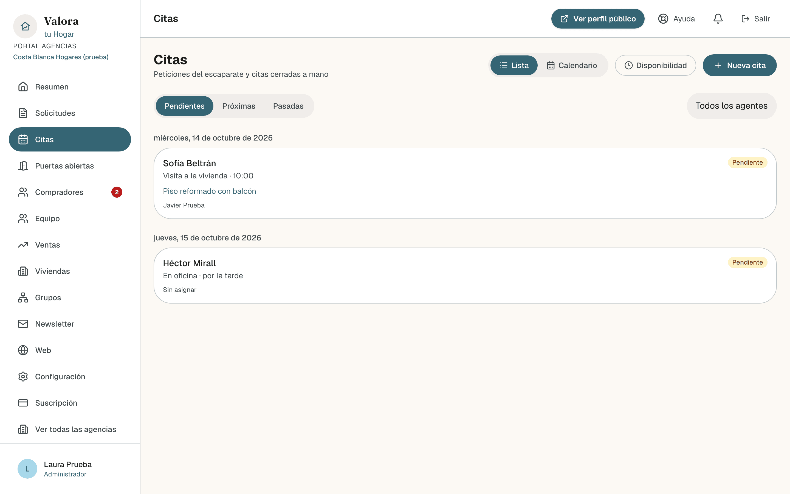The image size is (790, 494).
Task: Open the Costa Blanca Hogares agency link
Action: coord(61,57)
